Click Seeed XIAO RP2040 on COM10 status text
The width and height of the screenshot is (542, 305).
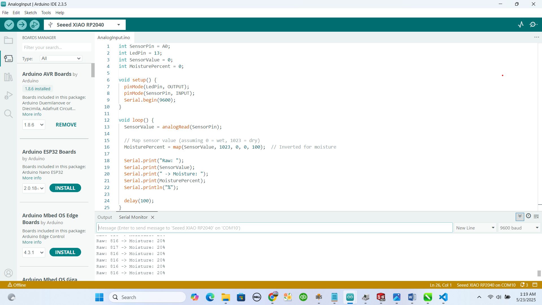tap(486, 285)
